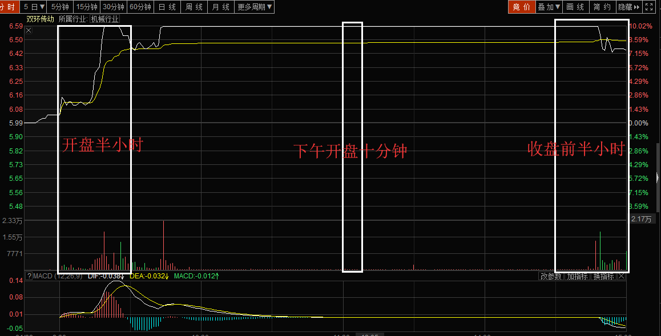The height and width of the screenshot is (336, 661).
Task: Click 换指标 to change indicator
Action: point(604,276)
